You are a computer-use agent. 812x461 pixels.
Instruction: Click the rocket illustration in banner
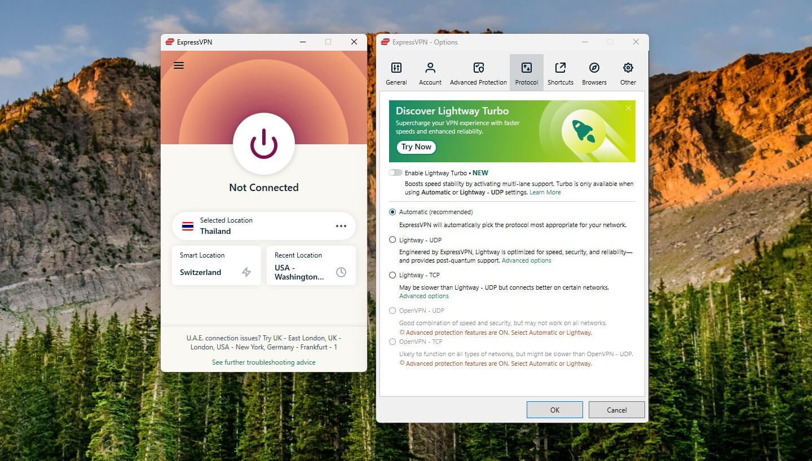click(x=583, y=131)
